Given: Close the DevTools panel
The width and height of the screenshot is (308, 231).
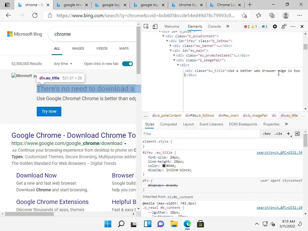Looking at the screenshot, I should click(x=302, y=26).
